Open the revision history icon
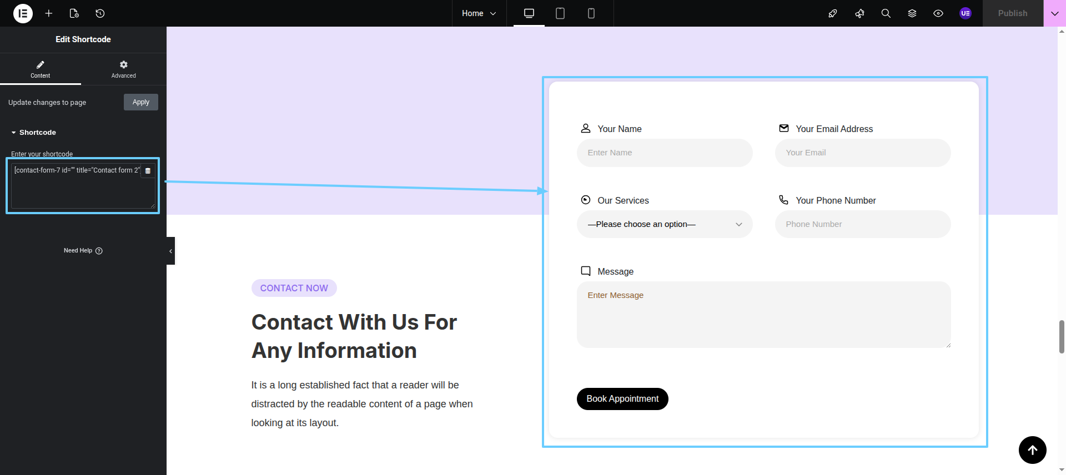Viewport: 1066px width, 475px height. 100,13
